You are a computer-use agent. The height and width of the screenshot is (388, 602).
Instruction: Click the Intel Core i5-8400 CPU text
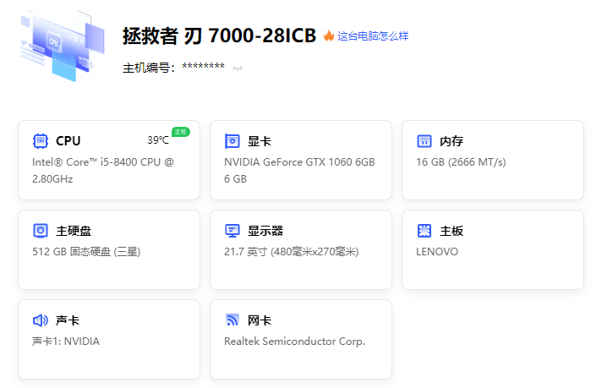[103, 171]
